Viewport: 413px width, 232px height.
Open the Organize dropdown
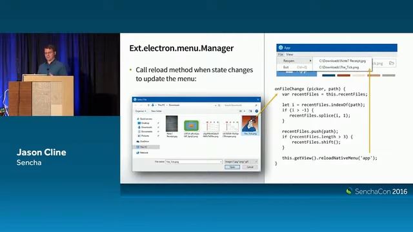pyautogui.click(x=141, y=111)
